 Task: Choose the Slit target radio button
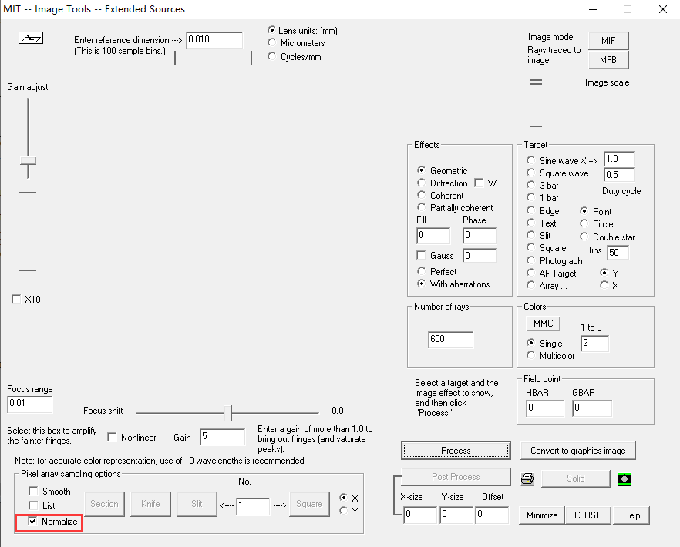530,235
